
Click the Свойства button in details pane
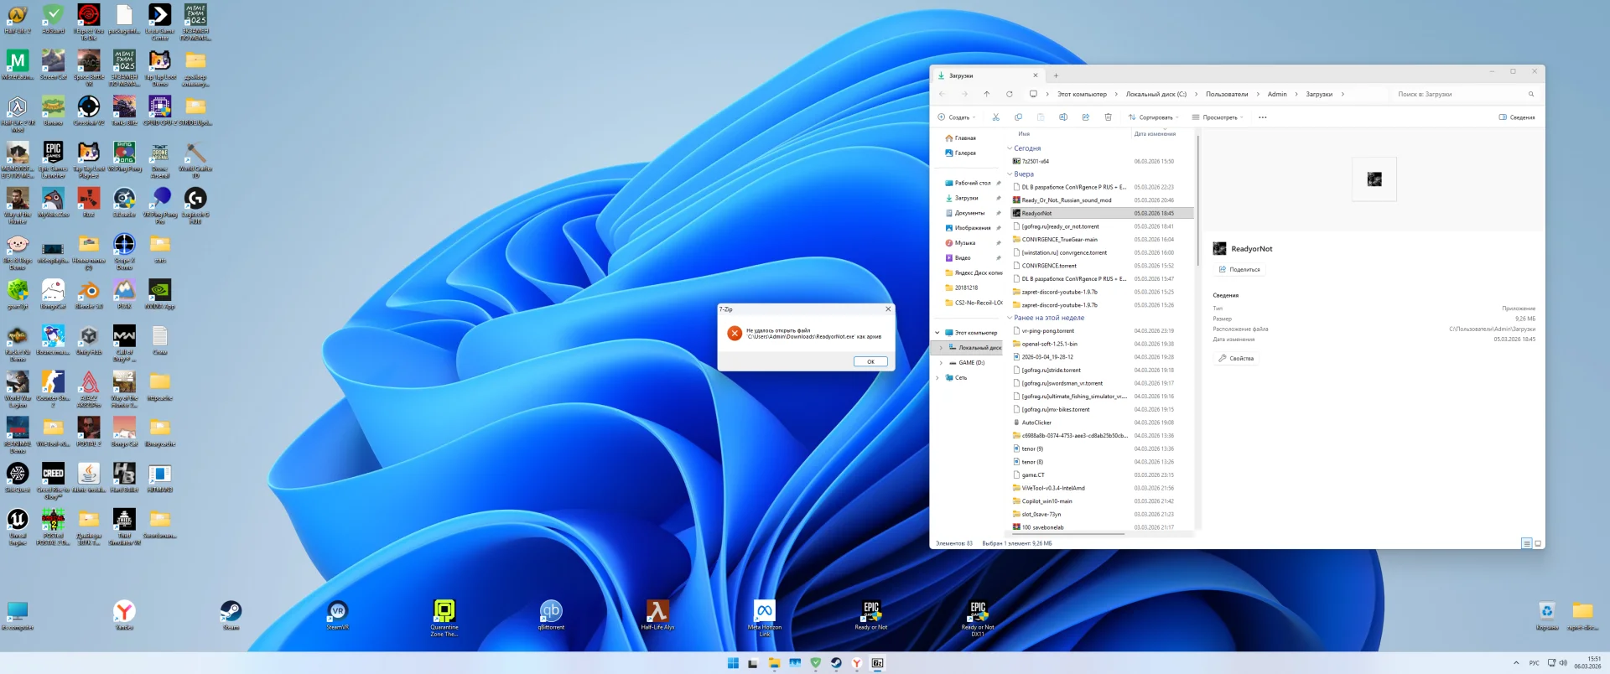[x=1236, y=358]
